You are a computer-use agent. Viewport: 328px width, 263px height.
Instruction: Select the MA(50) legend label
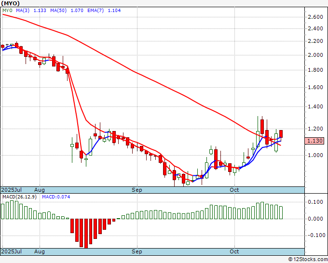(58, 11)
